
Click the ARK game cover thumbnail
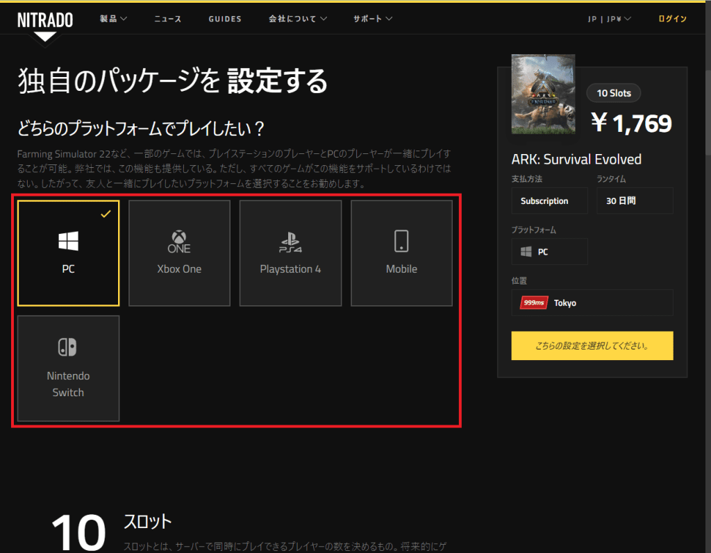pyautogui.click(x=543, y=94)
